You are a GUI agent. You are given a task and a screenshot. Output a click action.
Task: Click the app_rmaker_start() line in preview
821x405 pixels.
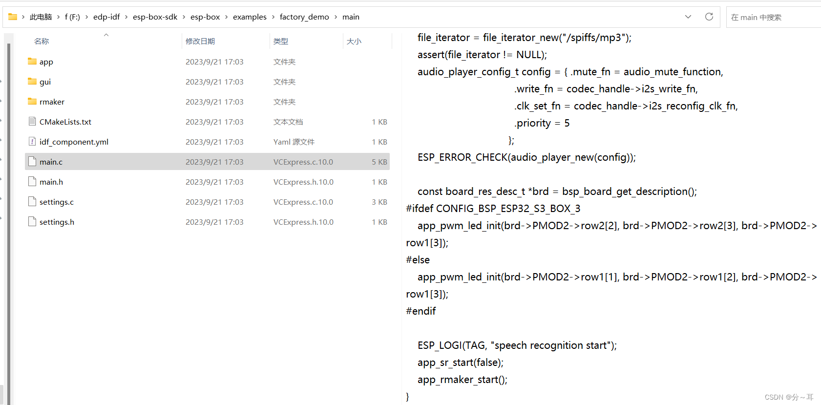coord(463,380)
